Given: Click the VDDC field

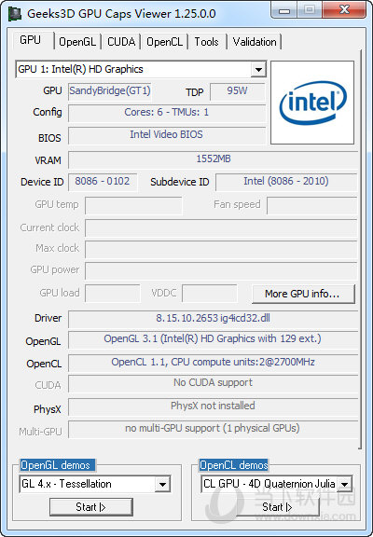Looking at the screenshot, I should (x=210, y=293).
